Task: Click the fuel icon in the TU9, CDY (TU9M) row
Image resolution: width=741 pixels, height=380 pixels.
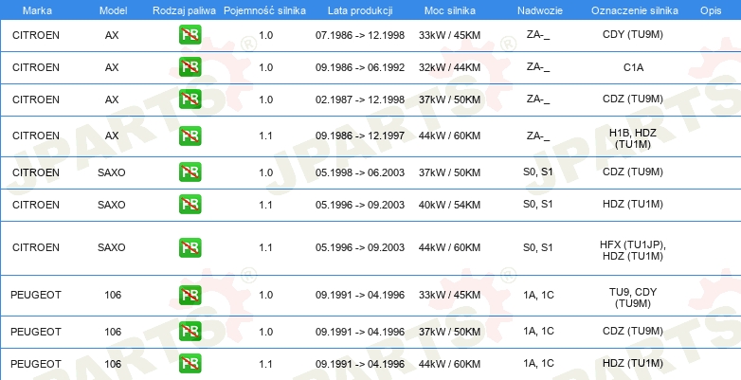Action: pos(190,295)
